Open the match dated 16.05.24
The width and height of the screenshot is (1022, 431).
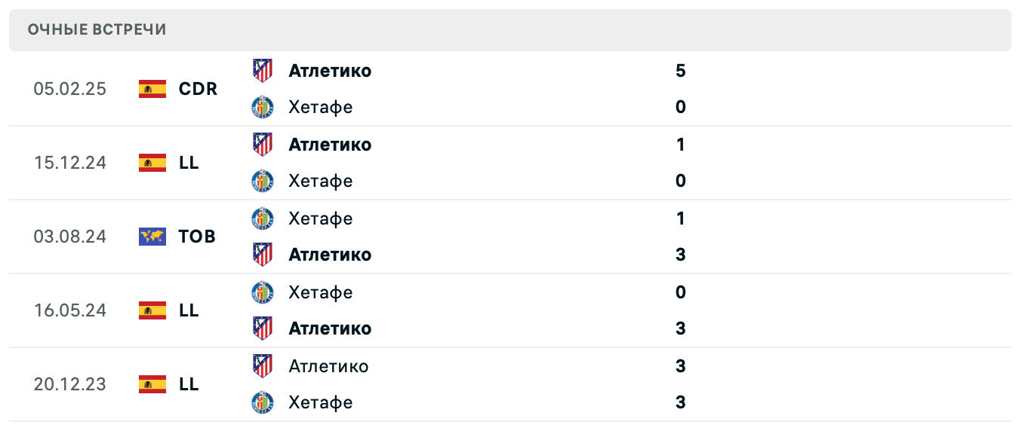coord(70,310)
